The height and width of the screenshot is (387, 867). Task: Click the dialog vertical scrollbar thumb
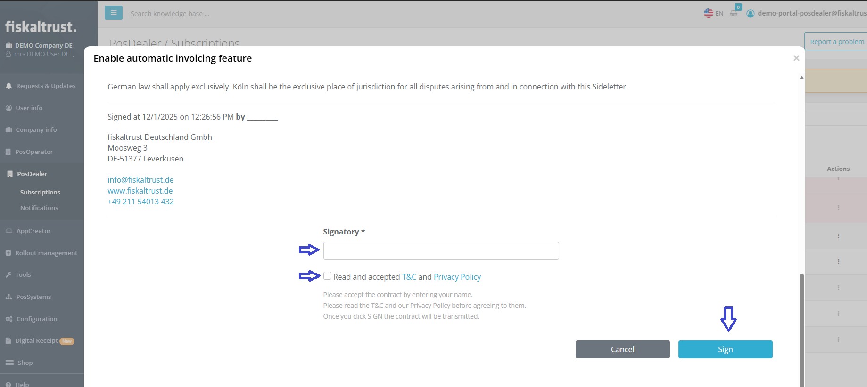[x=801, y=330]
